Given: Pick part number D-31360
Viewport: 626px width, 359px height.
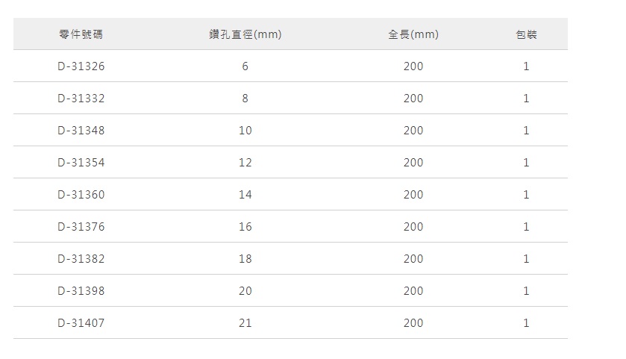Looking at the screenshot, I should (x=81, y=195).
